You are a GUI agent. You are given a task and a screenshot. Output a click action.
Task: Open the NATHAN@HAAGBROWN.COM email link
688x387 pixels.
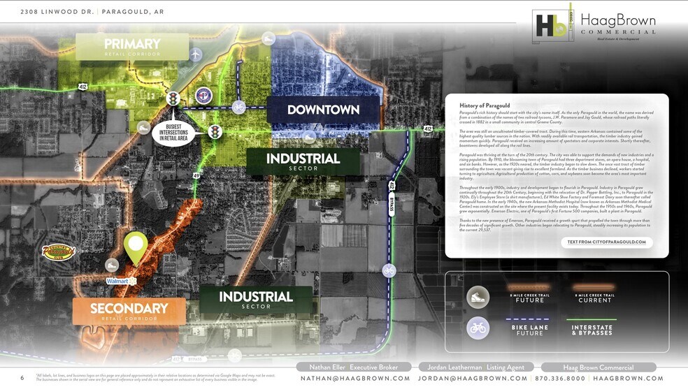pyautogui.click(x=355, y=378)
